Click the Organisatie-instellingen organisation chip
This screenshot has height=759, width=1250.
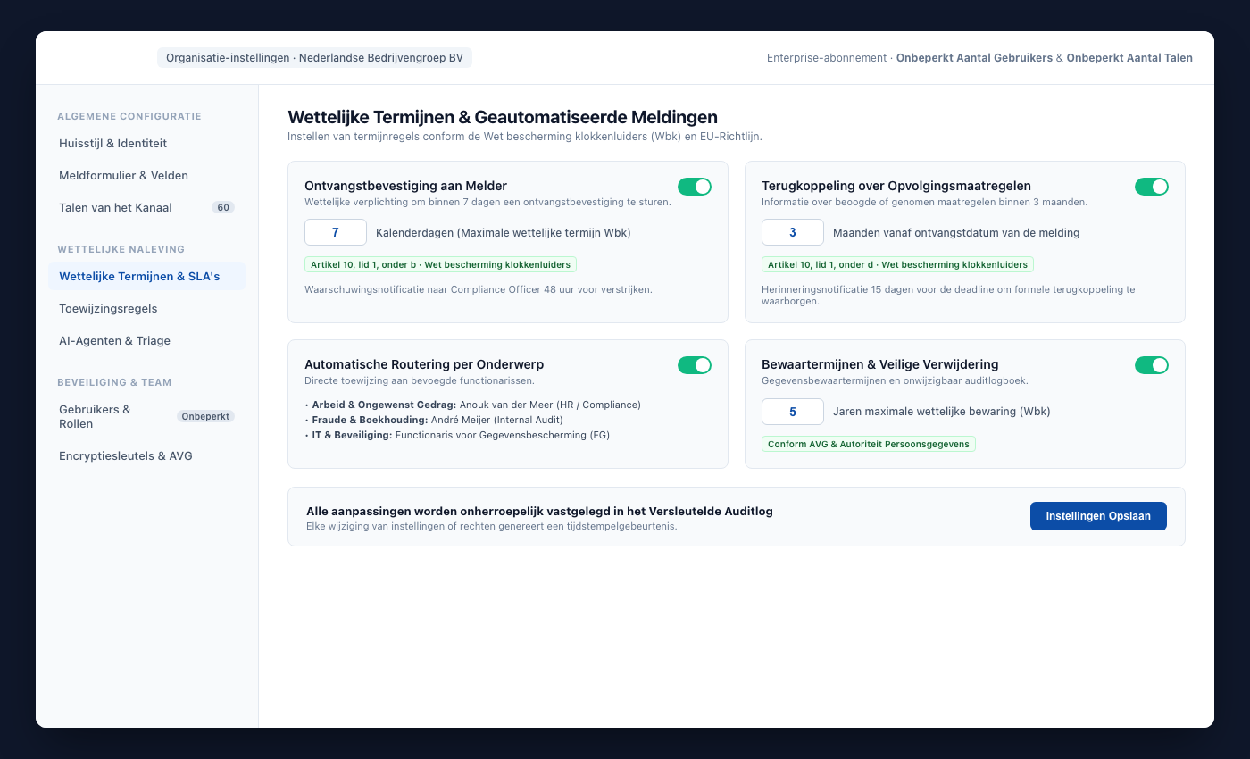click(314, 57)
